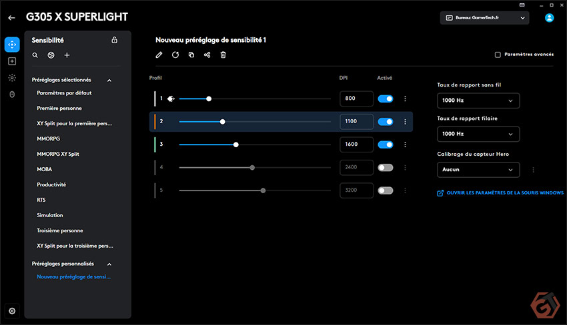Viewport: 567px width, 325px height.
Task: Select RTS preset
Action: tap(41, 200)
